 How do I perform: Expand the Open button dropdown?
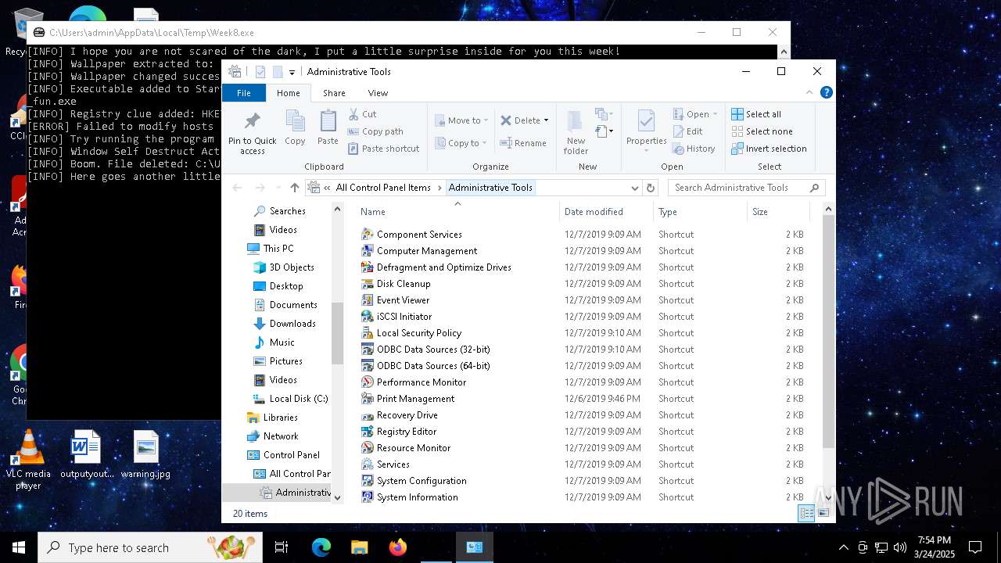[x=715, y=114]
